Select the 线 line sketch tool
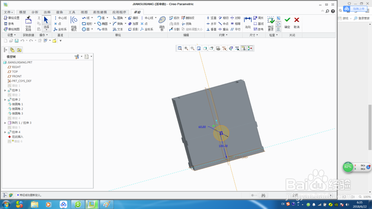This screenshot has width=372, height=209. (86, 18)
